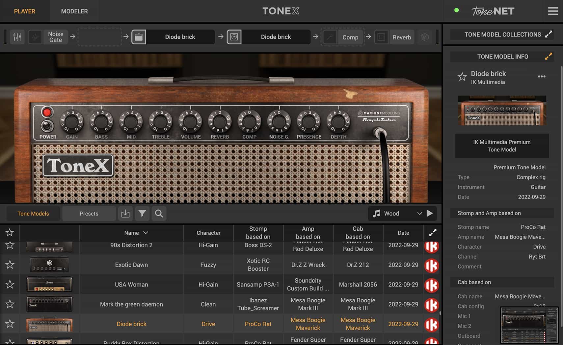The height and width of the screenshot is (345, 563).
Task: Star the Diode brick model in the info panel
Action: [x=462, y=77]
